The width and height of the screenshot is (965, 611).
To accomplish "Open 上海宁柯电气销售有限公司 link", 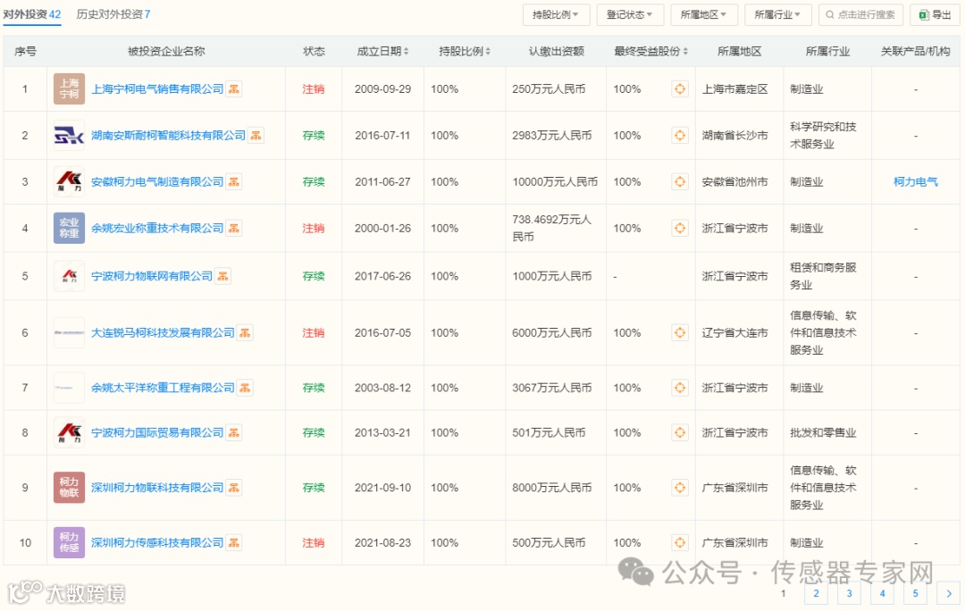I will point(157,89).
